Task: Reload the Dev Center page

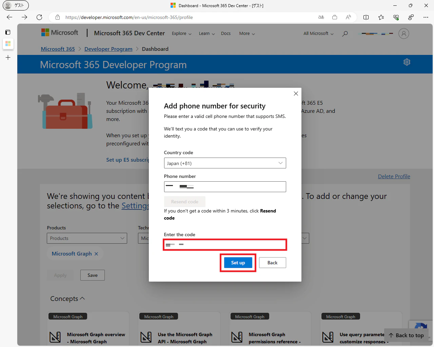Action: pyautogui.click(x=39, y=17)
